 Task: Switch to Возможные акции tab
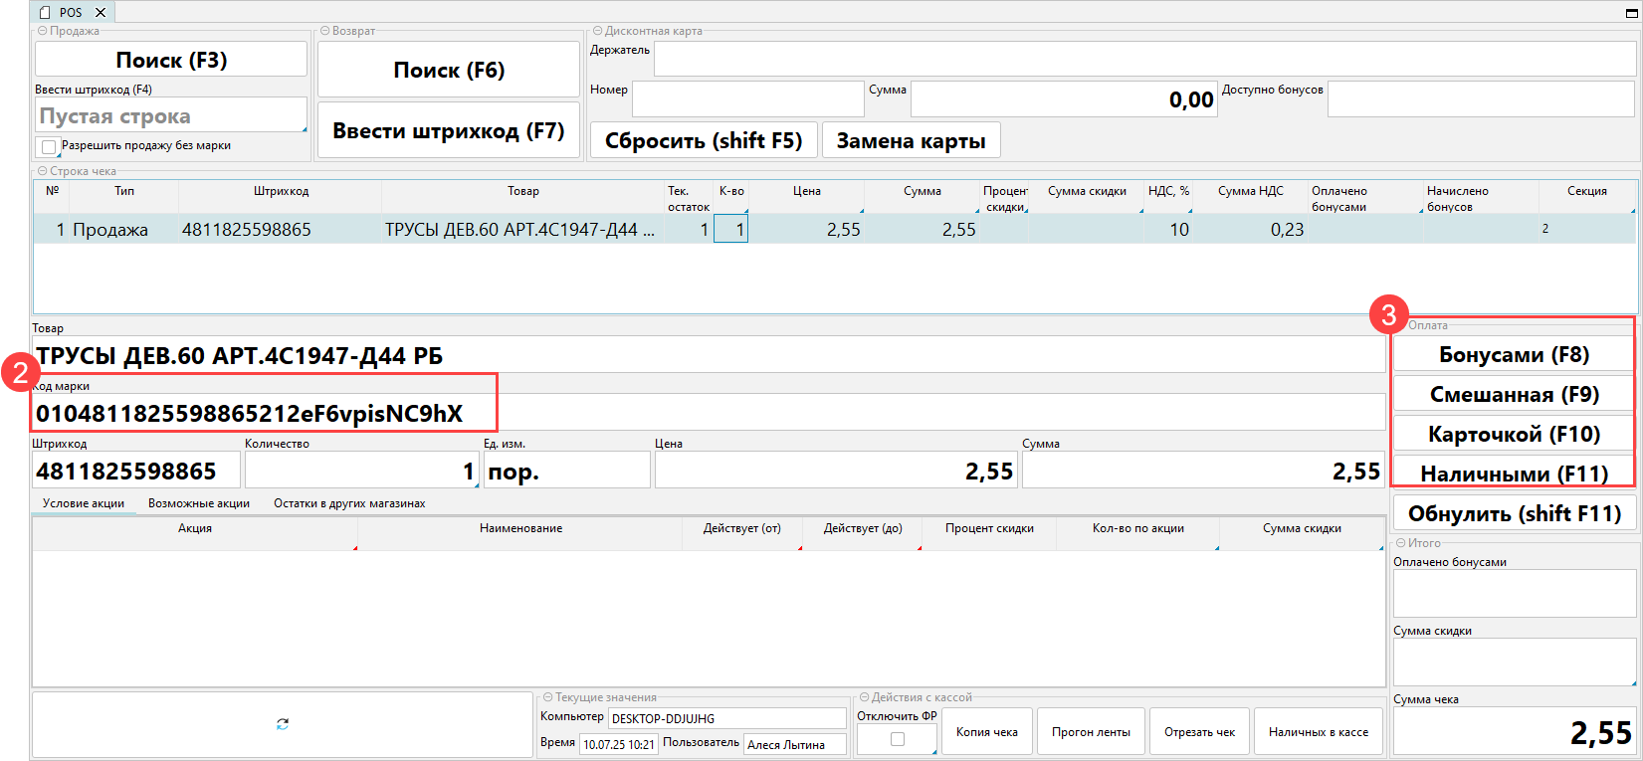(198, 503)
